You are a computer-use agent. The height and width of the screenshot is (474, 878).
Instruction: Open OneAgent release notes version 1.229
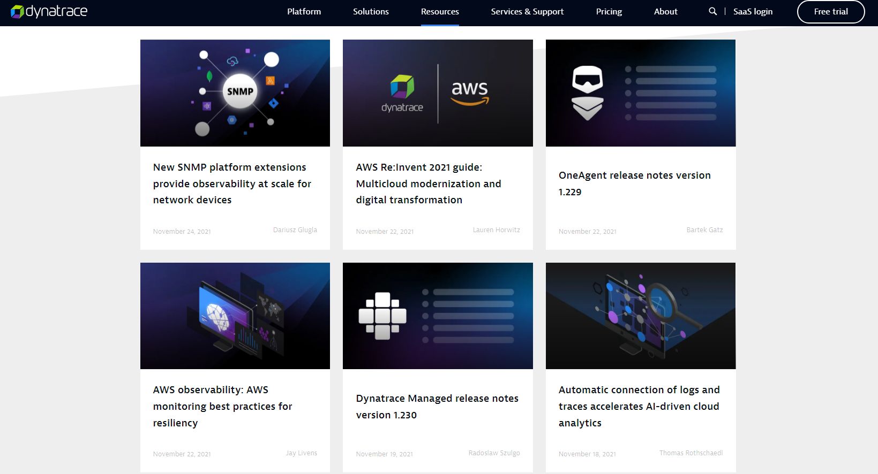(634, 184)
